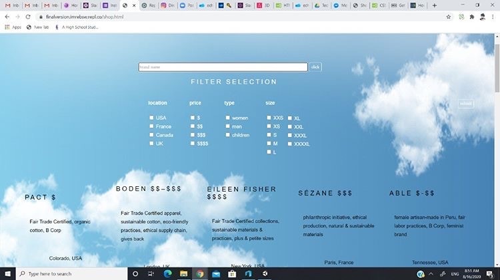Viewport: 500px width, 280px height.
Task: Bookmark this page with the star icon
Action: (x=449, y=17)
